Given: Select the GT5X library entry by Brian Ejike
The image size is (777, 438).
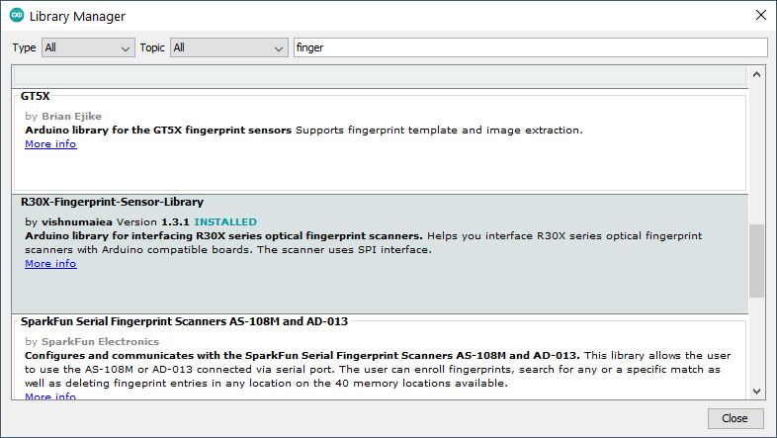Looking at the screenshot, I should pos(380,140).
